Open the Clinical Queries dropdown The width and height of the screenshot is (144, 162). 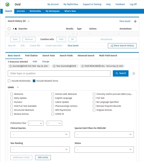coord(40,135)
